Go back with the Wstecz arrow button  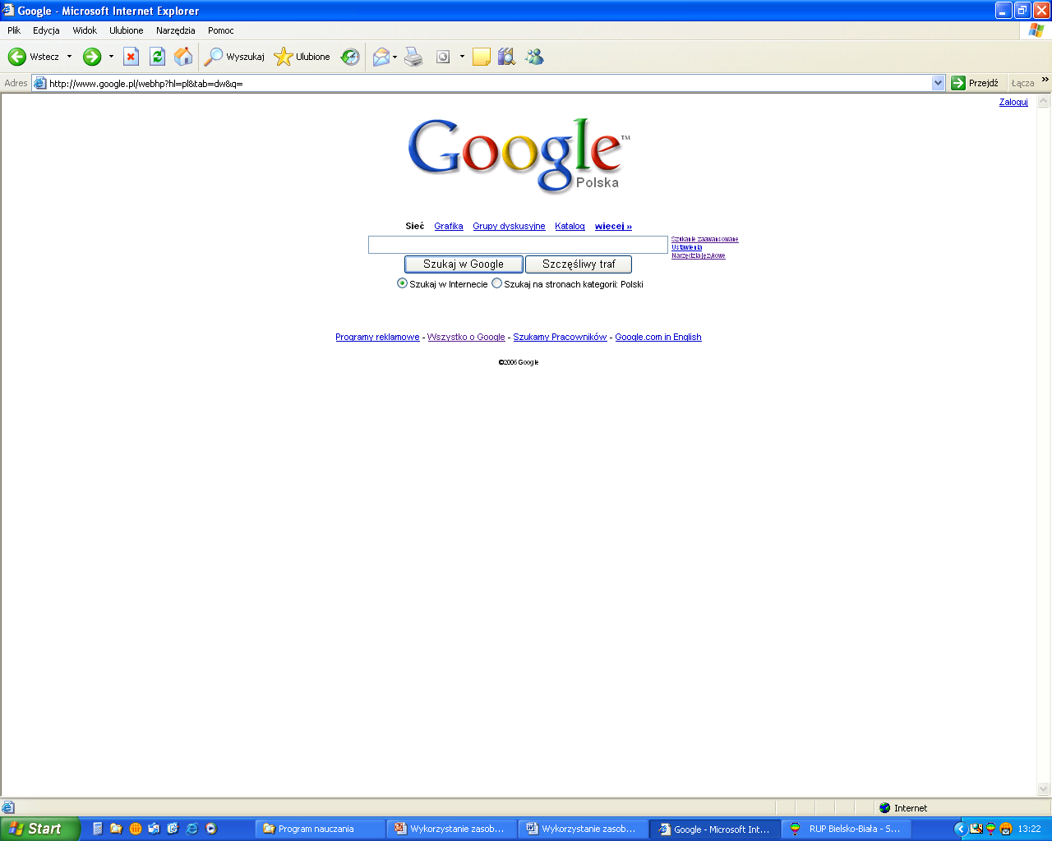click(34, 57)
